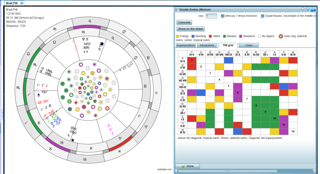Open help for the Double Zodiac window

pyautogui.click(x=313, y=10)
